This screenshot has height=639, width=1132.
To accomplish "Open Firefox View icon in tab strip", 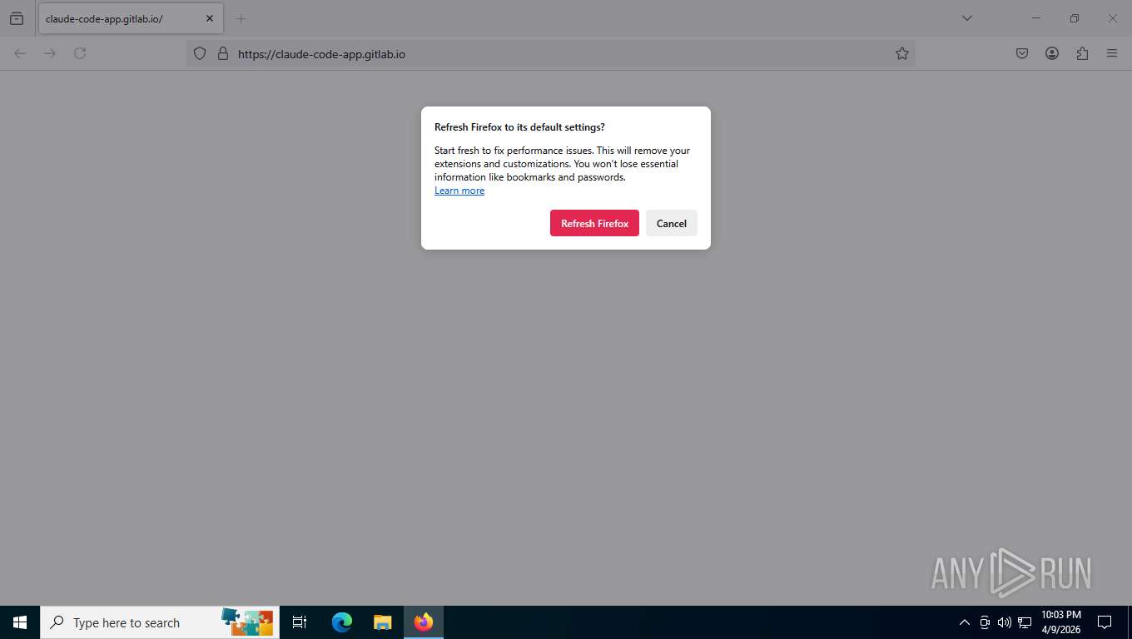I will pos(17,18).
